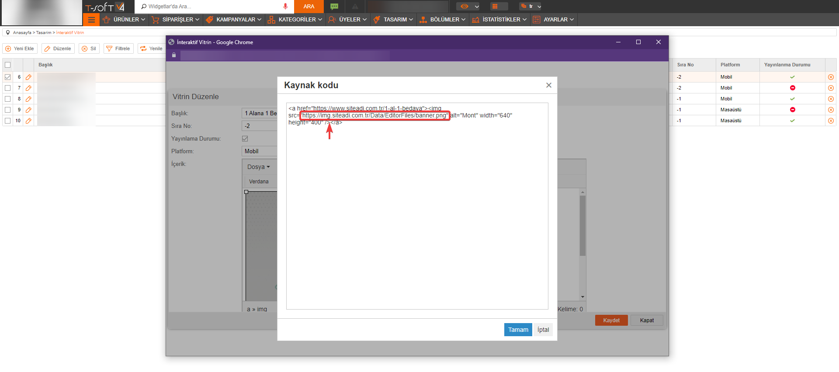Click the Anasayfa breadcrumb link

(22, 32)
